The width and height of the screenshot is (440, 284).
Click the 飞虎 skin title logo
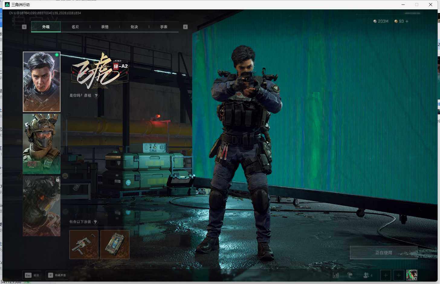coord(100,71)
